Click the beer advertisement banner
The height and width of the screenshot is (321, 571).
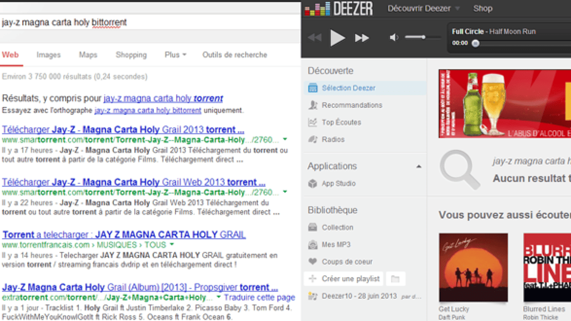[x=505, y=104]
